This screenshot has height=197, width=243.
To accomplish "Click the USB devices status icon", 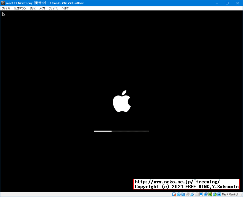I will pyautogui.click(x=192, y=194).
